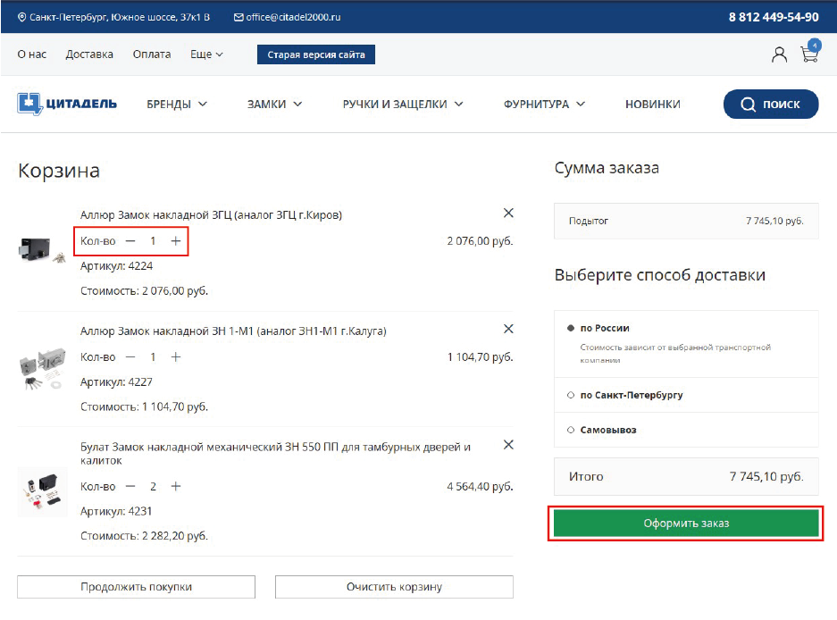837x620 pixels.
Task: Click the Артикул: 4231 text
Action: tap(116, 511)
